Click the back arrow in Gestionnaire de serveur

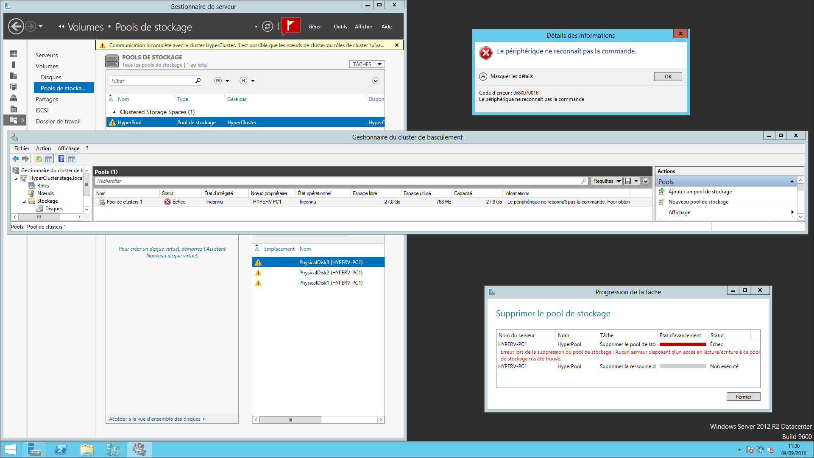coord(16,26)
